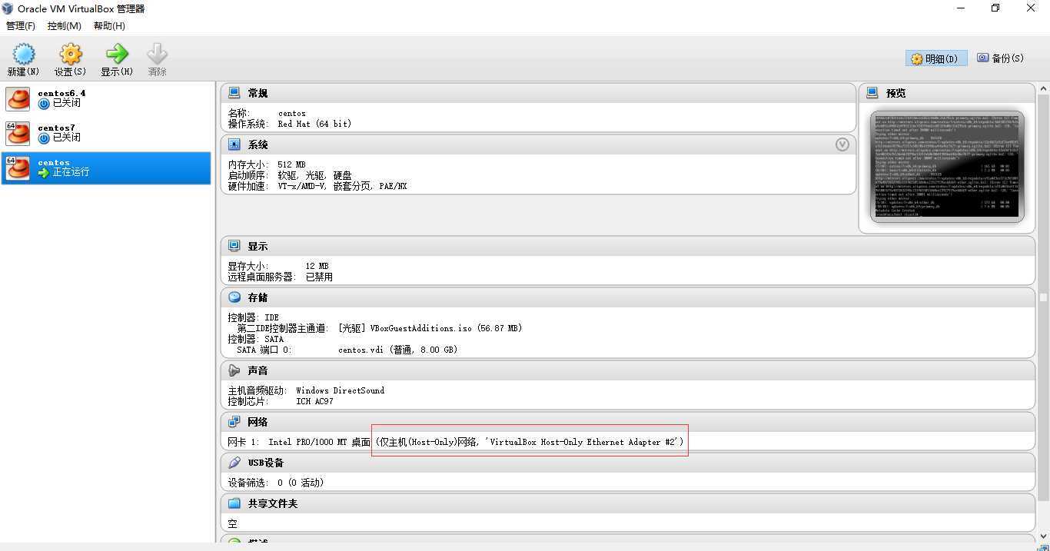Click the Storage (存储) section disk icon
The height and width of the screenshot is (551, 1050).
coord(234,297)
